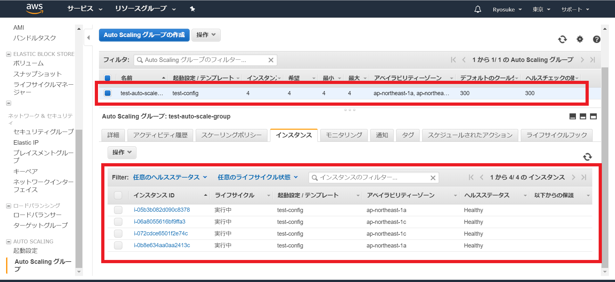Screen dimensions: 615x282
Task: Collapse the left navigation pane arrow
Action: coord(88,38)
